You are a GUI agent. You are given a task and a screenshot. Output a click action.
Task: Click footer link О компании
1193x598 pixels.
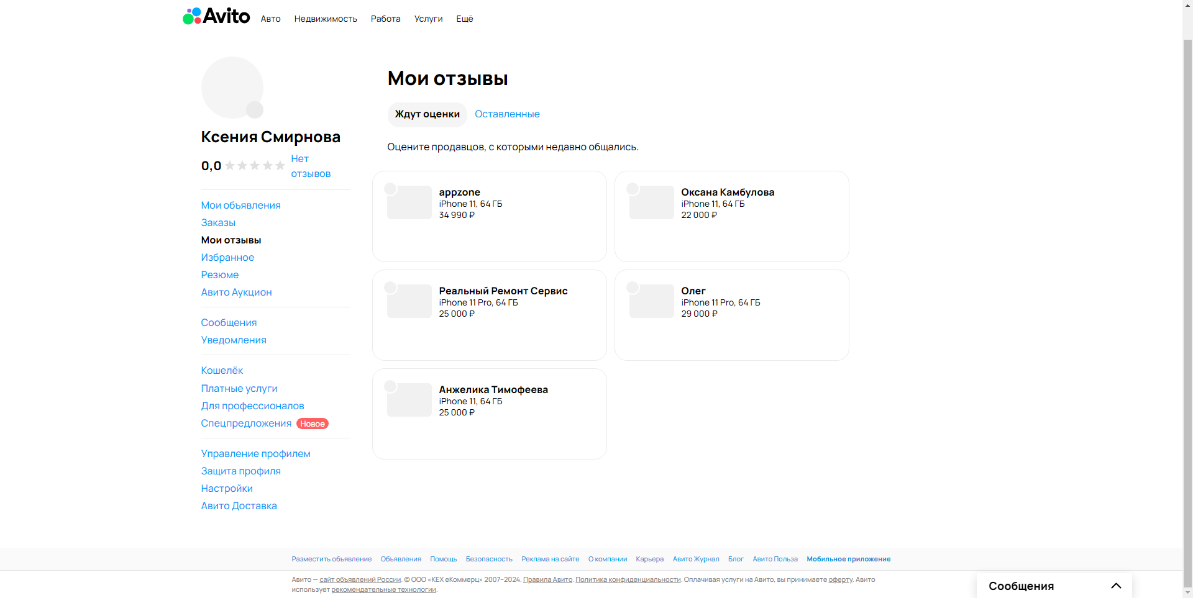click(608, 559)
